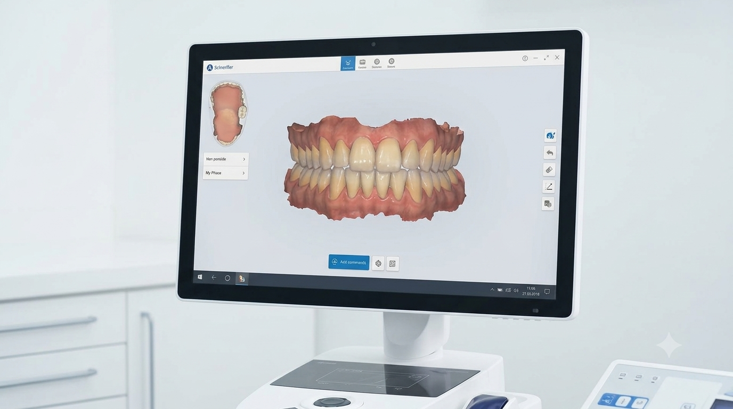The height and width of the screenshot is (409, 733).
Task: Click the taskbar back arrow
Action: tap(214, 277)
